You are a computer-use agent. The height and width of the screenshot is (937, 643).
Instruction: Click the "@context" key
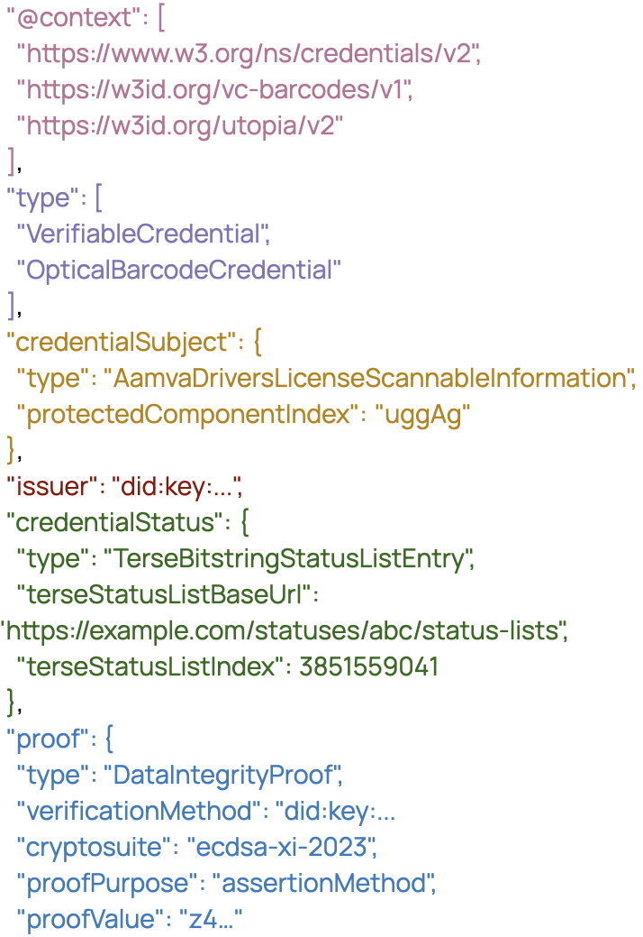click(x=63, y=18)
